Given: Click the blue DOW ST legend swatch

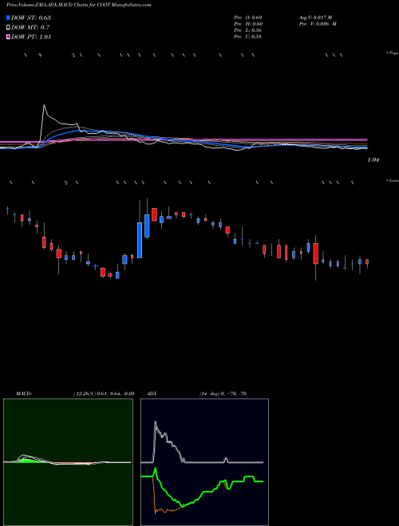Looking at the screenshot, I should click(9, 18).
